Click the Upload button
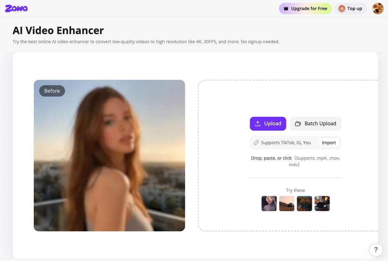The image size is (388, 261). 268,124
